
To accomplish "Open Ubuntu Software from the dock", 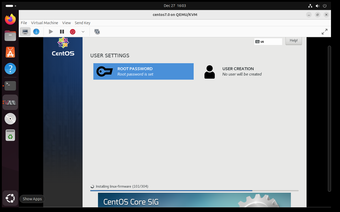I will coord(10,52).
